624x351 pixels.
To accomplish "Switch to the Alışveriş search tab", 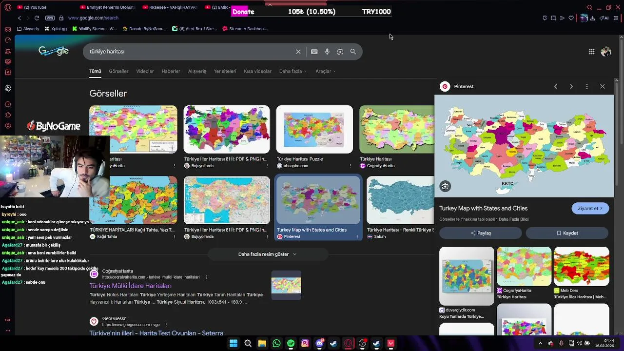I will (197, 71).
